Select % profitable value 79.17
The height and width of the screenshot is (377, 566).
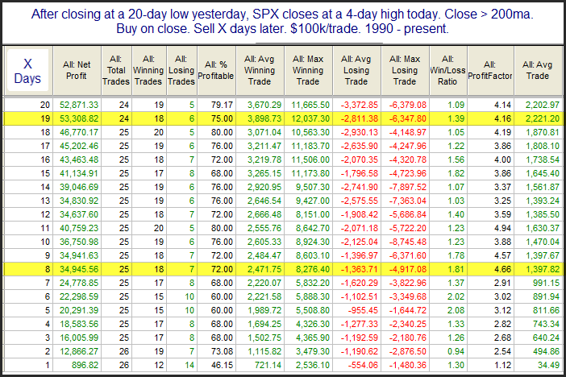click(x=222, y=105)
